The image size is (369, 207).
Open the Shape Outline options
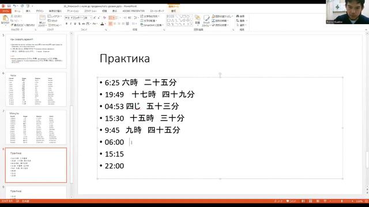click(x=221, y=21)
